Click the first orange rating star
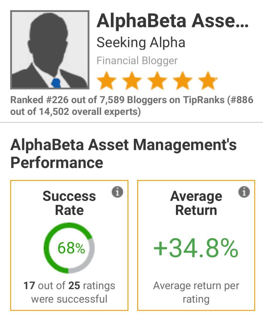 pos(106,81)
